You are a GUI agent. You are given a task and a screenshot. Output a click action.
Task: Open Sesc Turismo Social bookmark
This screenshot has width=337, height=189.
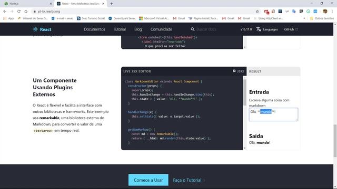(91, 18)
